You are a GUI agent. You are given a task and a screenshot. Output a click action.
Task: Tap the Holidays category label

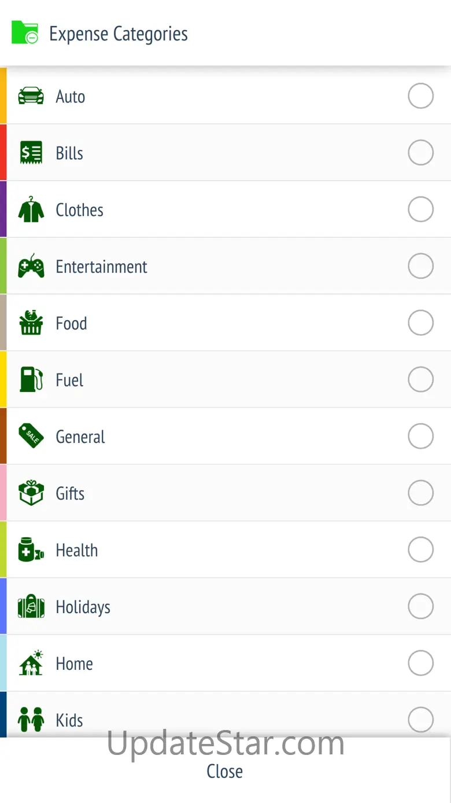click(83, 607)
